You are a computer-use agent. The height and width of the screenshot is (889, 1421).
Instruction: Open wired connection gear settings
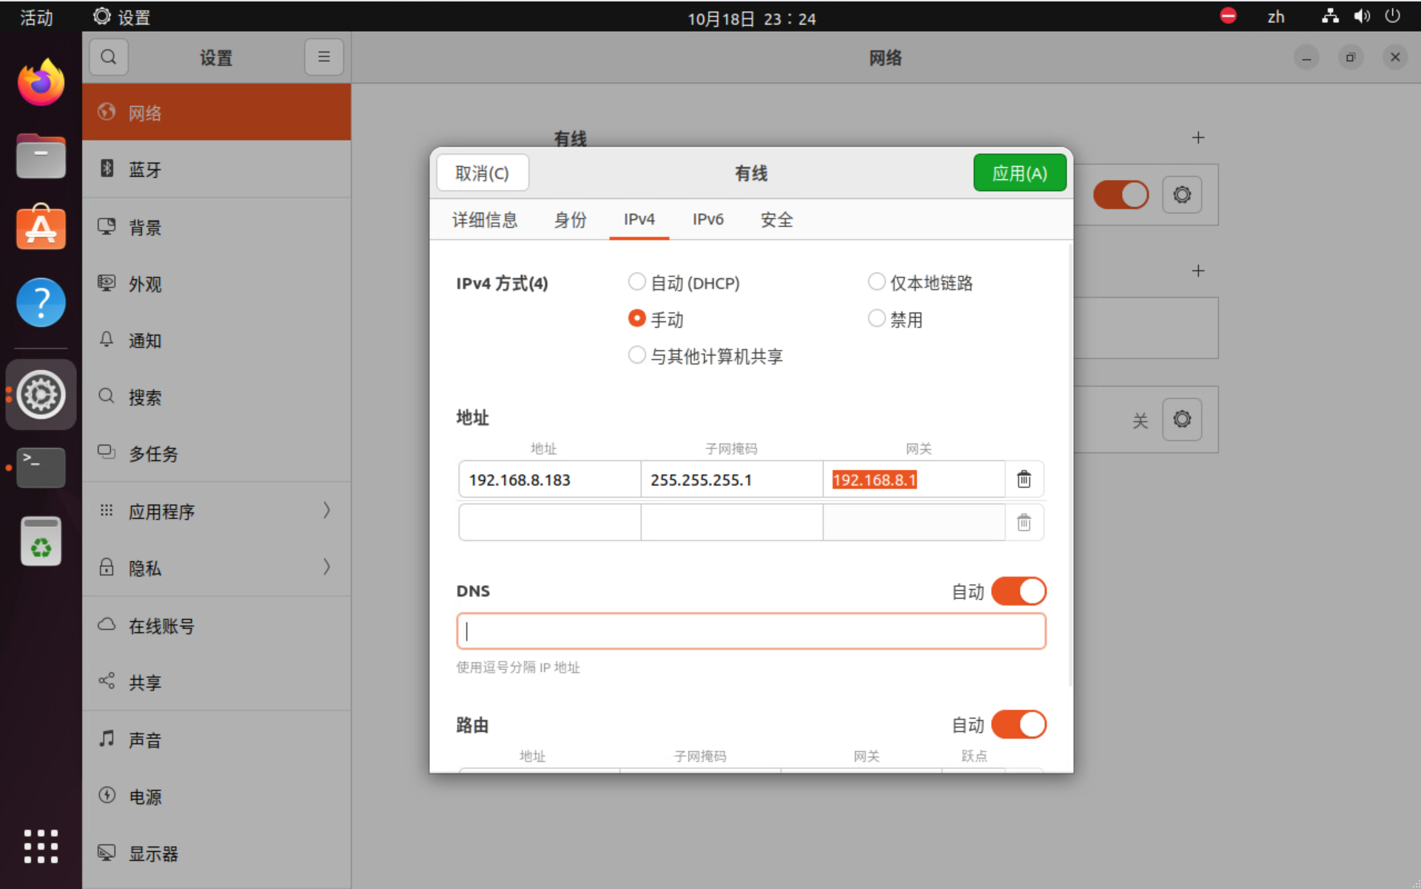pos(1181,195)
